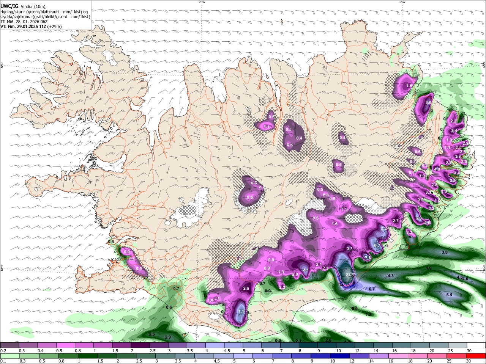Click the 3.2 snowfall value label
Image resolution: width=486 pixels, height=364 pixels.
[x=350, y=249]
